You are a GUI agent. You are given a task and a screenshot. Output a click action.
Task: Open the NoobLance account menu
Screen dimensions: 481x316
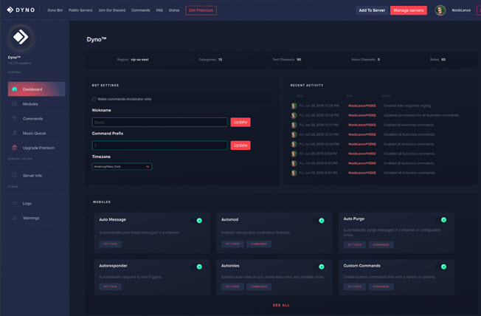pyautogui.click(x=461, y=10)
